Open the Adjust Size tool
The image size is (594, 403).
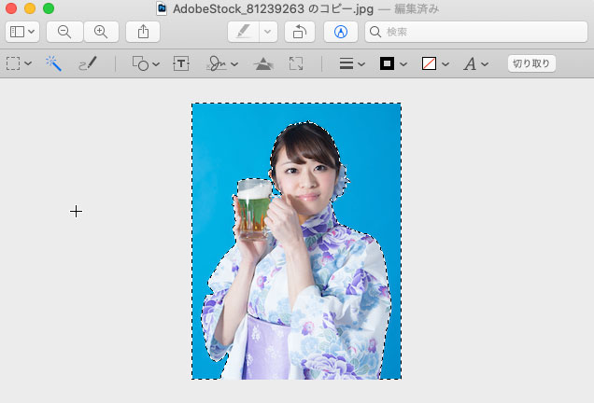[x=296, y=63]
